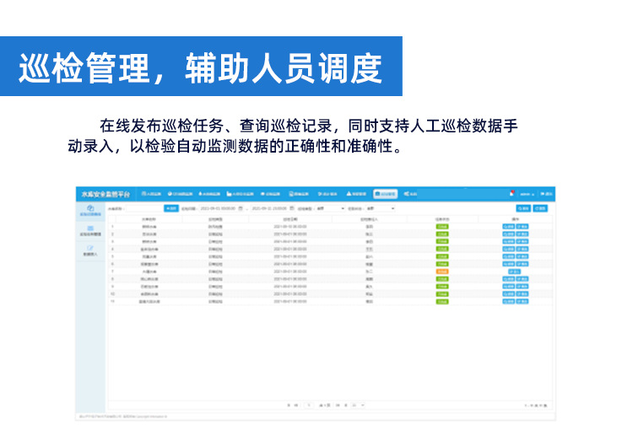Open the start date calendar icon
Viewport: 633px width, 446px height.
241,208
